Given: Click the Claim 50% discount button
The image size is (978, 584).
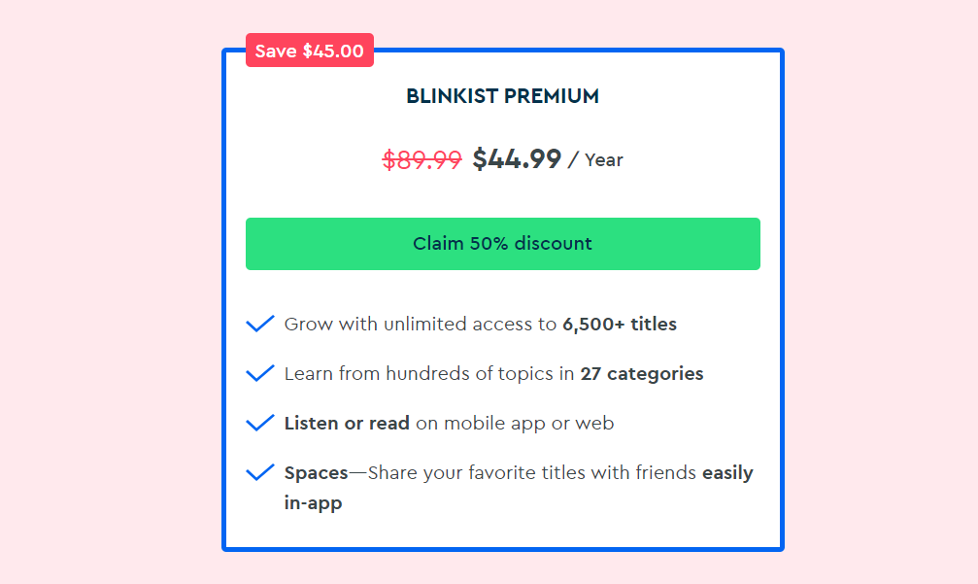Looking at the screenshot, I should (502, 244).
